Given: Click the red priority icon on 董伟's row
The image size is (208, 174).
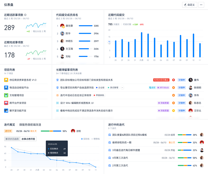Looking at the screenshot, I should pyautogui.click(x=173, y=80).
